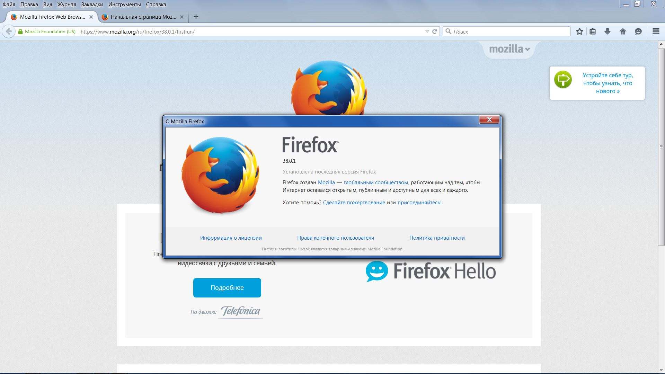665x374 pixels.
Task: Click Firefox Hello smiley logo on page
Action: [x=377, y=271]
